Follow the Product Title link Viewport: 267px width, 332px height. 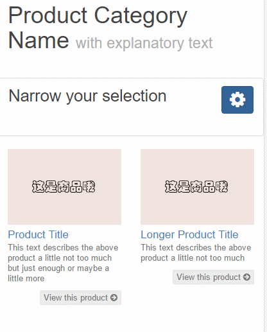pyautogui.click(x=38, y=234)
